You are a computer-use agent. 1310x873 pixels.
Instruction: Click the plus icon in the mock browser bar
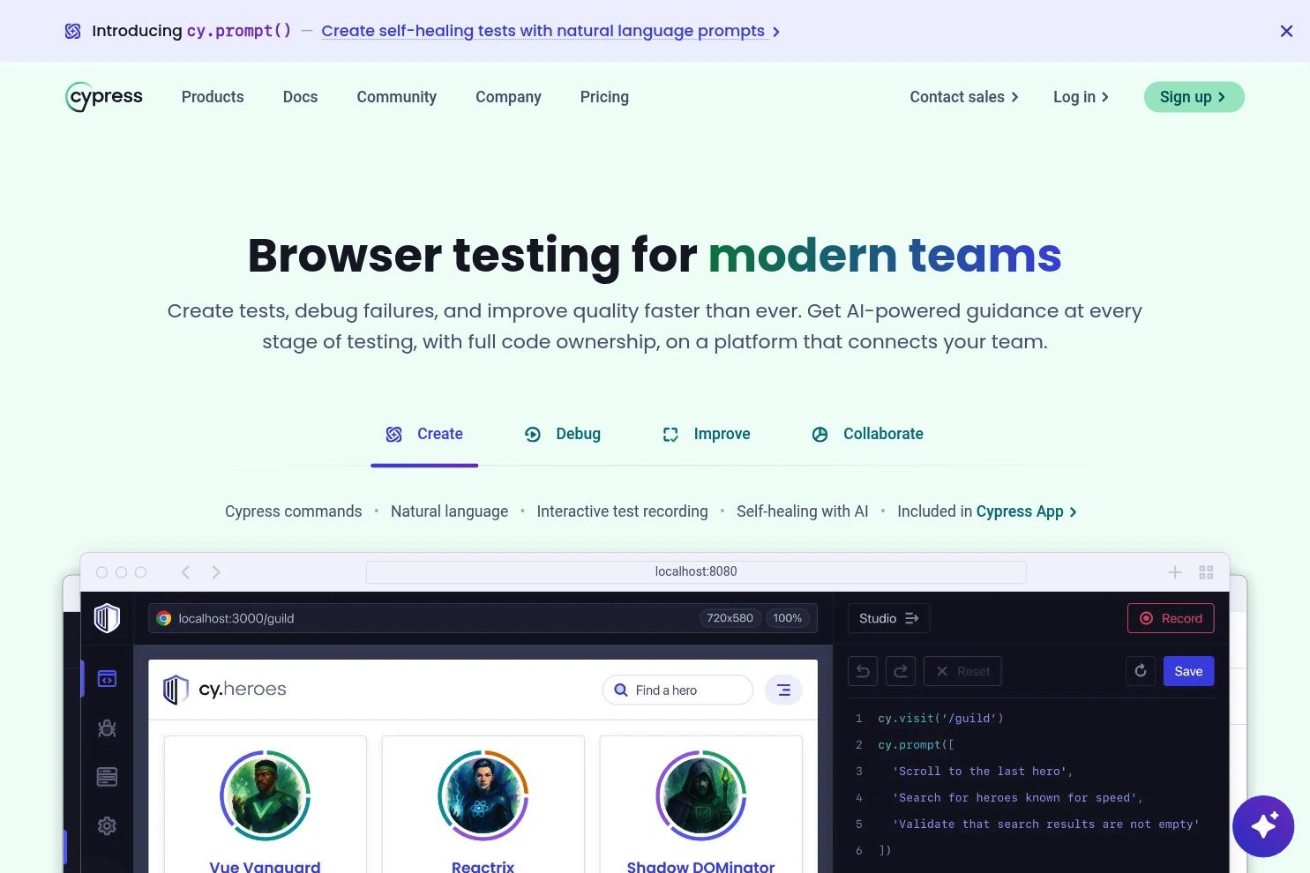(x=1175, y=572)
